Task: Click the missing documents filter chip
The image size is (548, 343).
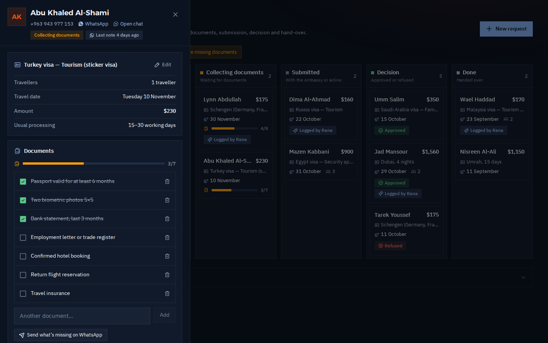Action: 215,52
